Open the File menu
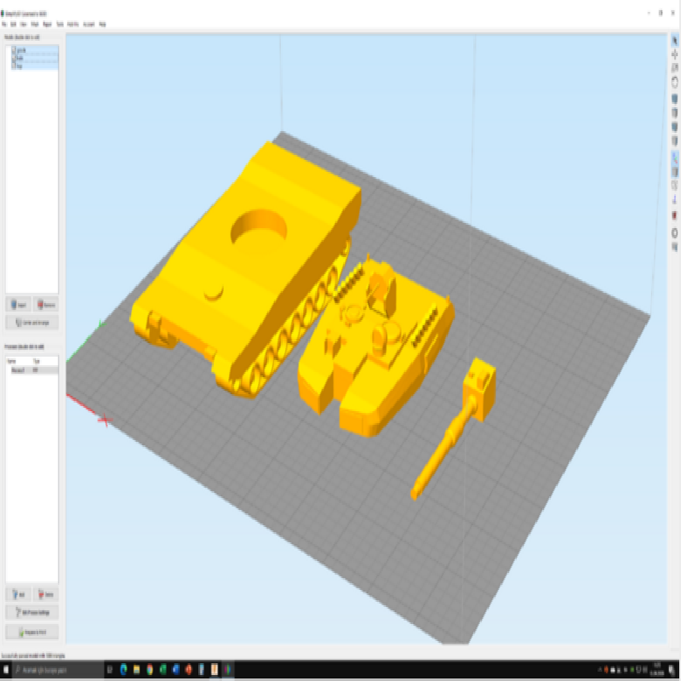Viewport: 681px width, 681px height. (4, 25)
